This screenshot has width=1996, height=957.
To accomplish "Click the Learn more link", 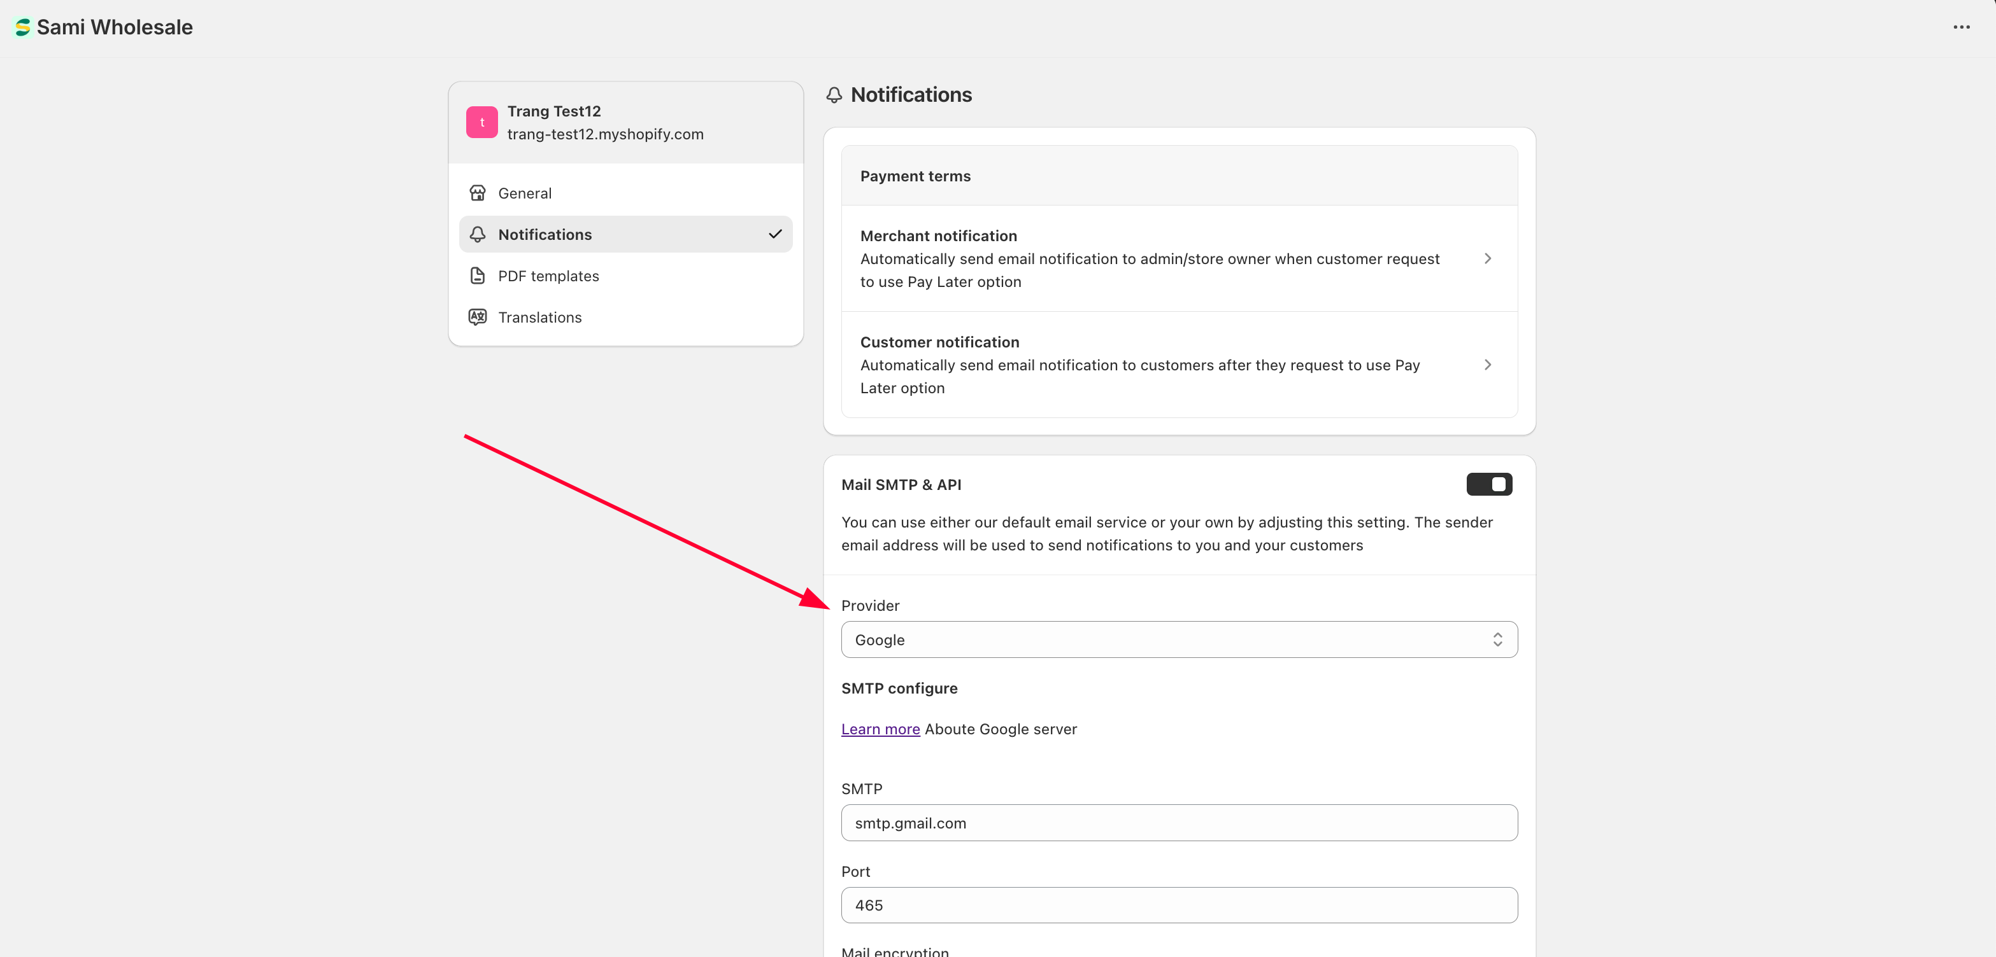I will [880, 729].
